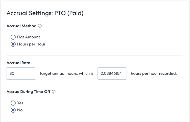Pick the No radio circle under Accrue During Time Off
Viewport: 190px width, 122px height.
13,110
